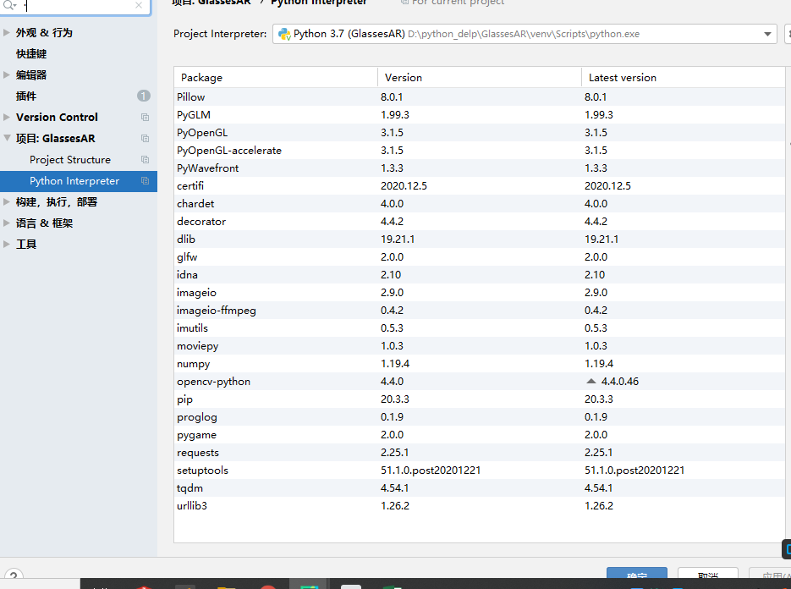Click the upgrade arrow next to 4.4.0.46
This screenshot has width=791, height=589.
pos(591,381)
